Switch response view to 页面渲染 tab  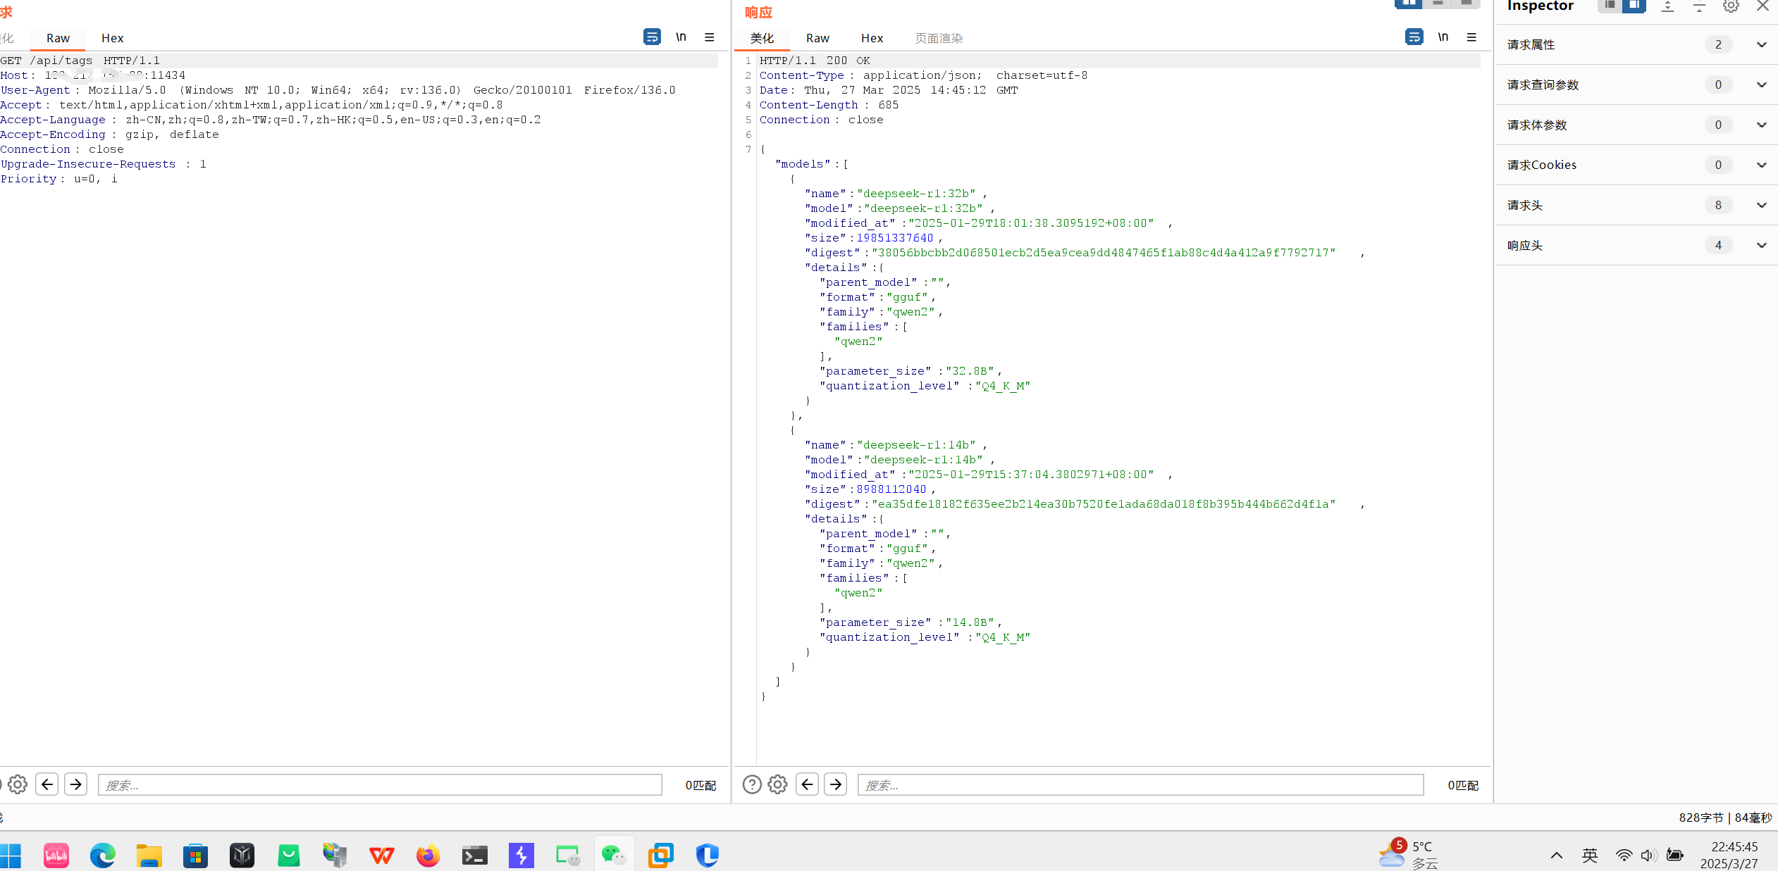coord(938,38)
